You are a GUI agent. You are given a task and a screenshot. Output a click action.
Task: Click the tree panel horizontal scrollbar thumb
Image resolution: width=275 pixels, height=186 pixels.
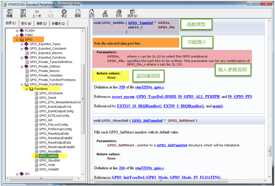[x=41, y=179]
